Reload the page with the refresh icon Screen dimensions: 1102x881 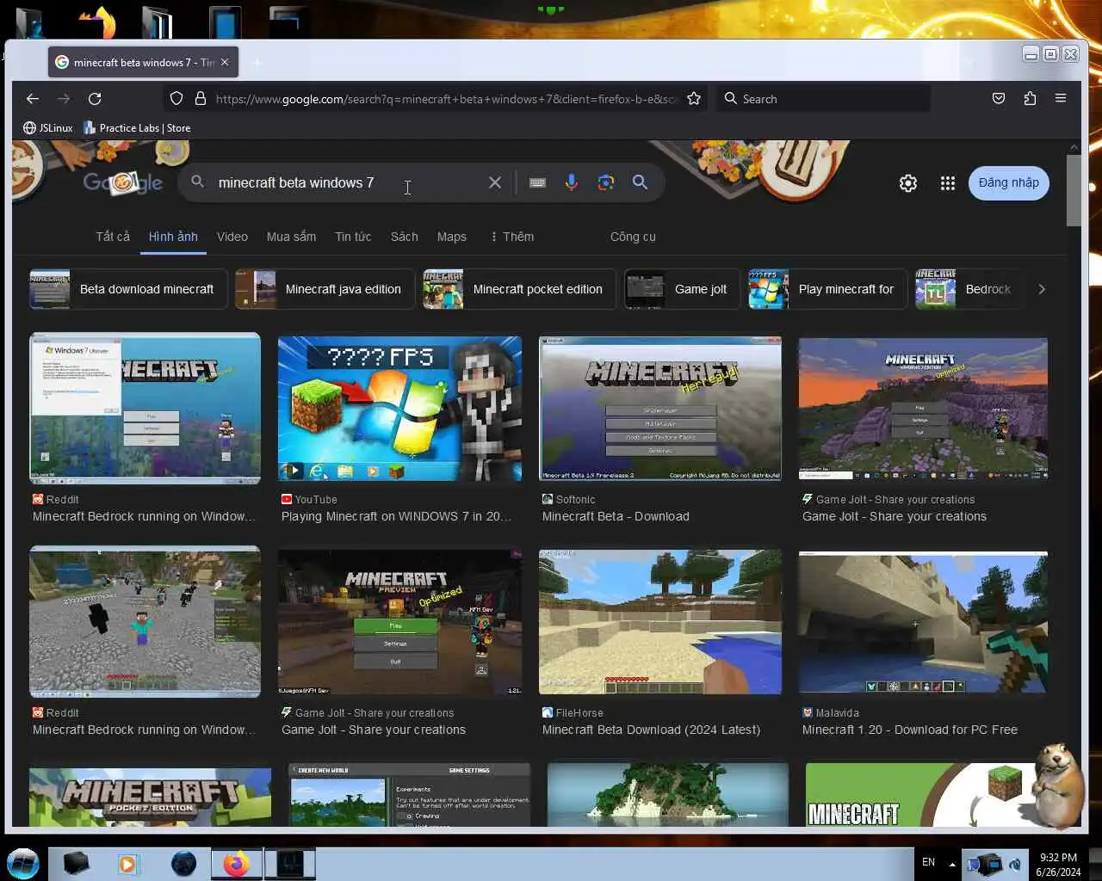click(95, 99)
